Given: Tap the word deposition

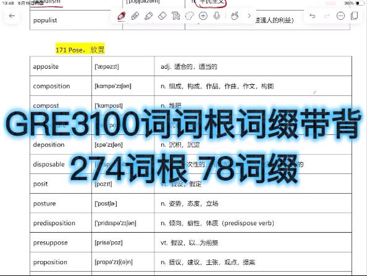Looking at the screenshot, I should 49,145.
